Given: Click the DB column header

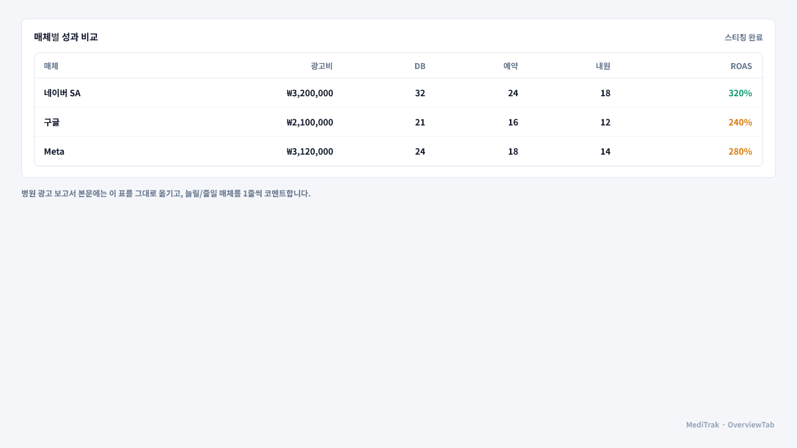Looking at the screenshot, I should [x=420, y=66].
